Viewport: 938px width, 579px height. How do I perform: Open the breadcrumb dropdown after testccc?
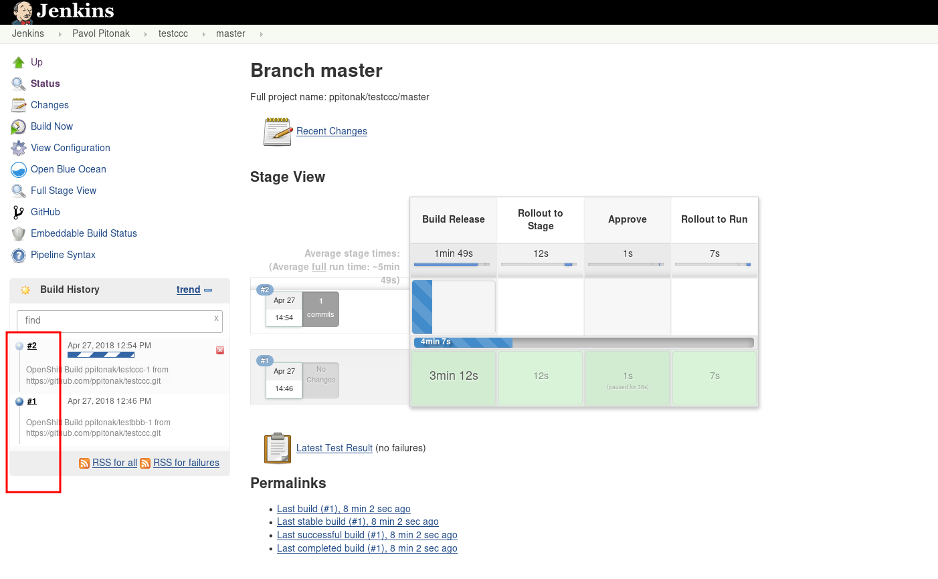click(x=203, y=33)
